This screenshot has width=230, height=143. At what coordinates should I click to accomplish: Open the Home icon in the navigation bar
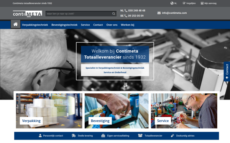pos(16,24)
